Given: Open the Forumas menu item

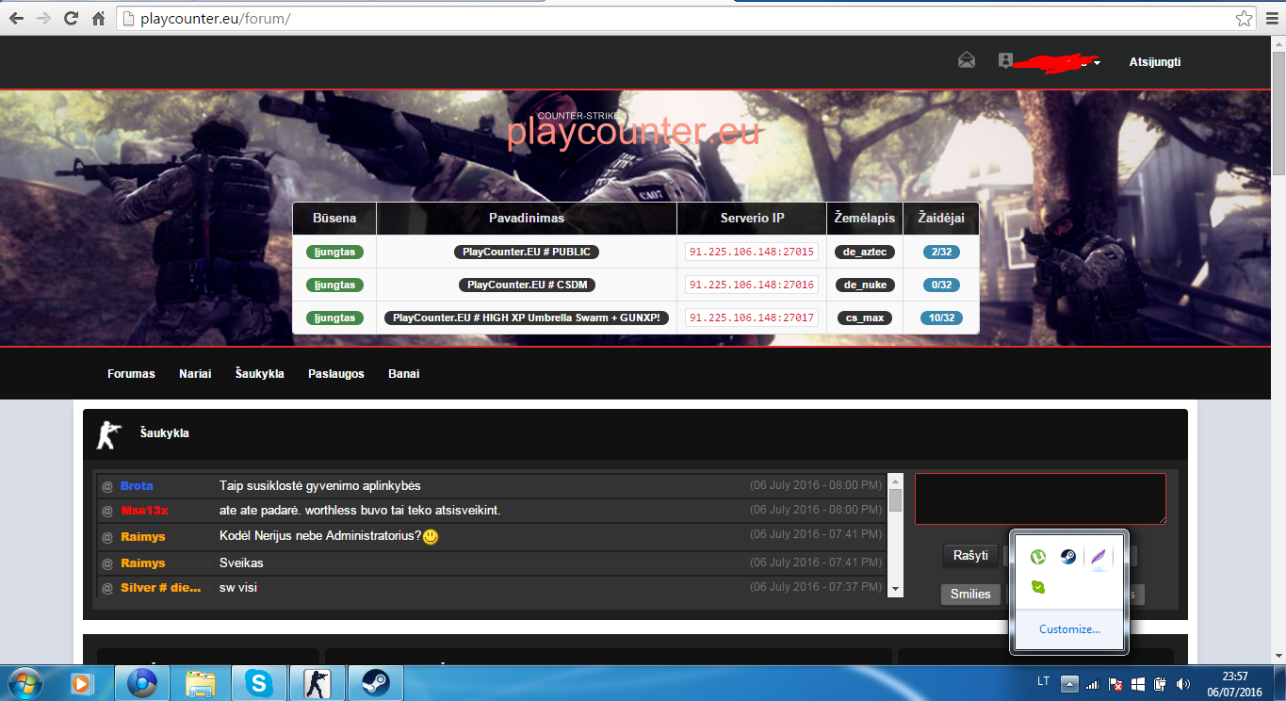Looking at the screenshot, I should pos(131,374).
